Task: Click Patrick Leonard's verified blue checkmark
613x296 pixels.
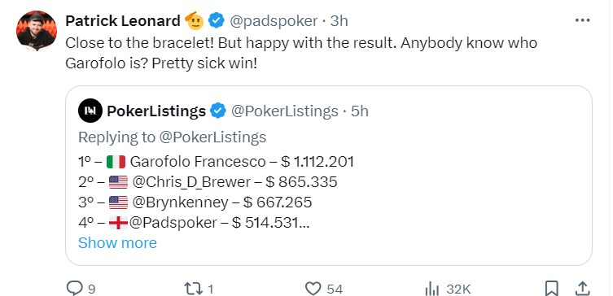Action: pyautogui.click(x=217, y=20)
